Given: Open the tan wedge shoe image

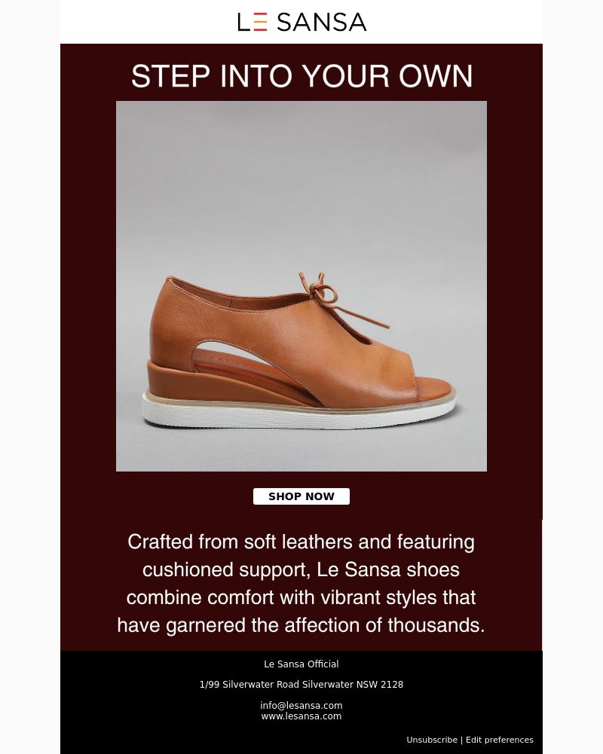Looking at the screenshot, I should pos(301,285).
